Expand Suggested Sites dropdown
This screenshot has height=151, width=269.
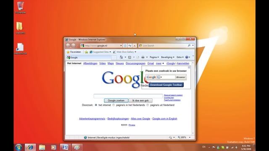point(110,52)
